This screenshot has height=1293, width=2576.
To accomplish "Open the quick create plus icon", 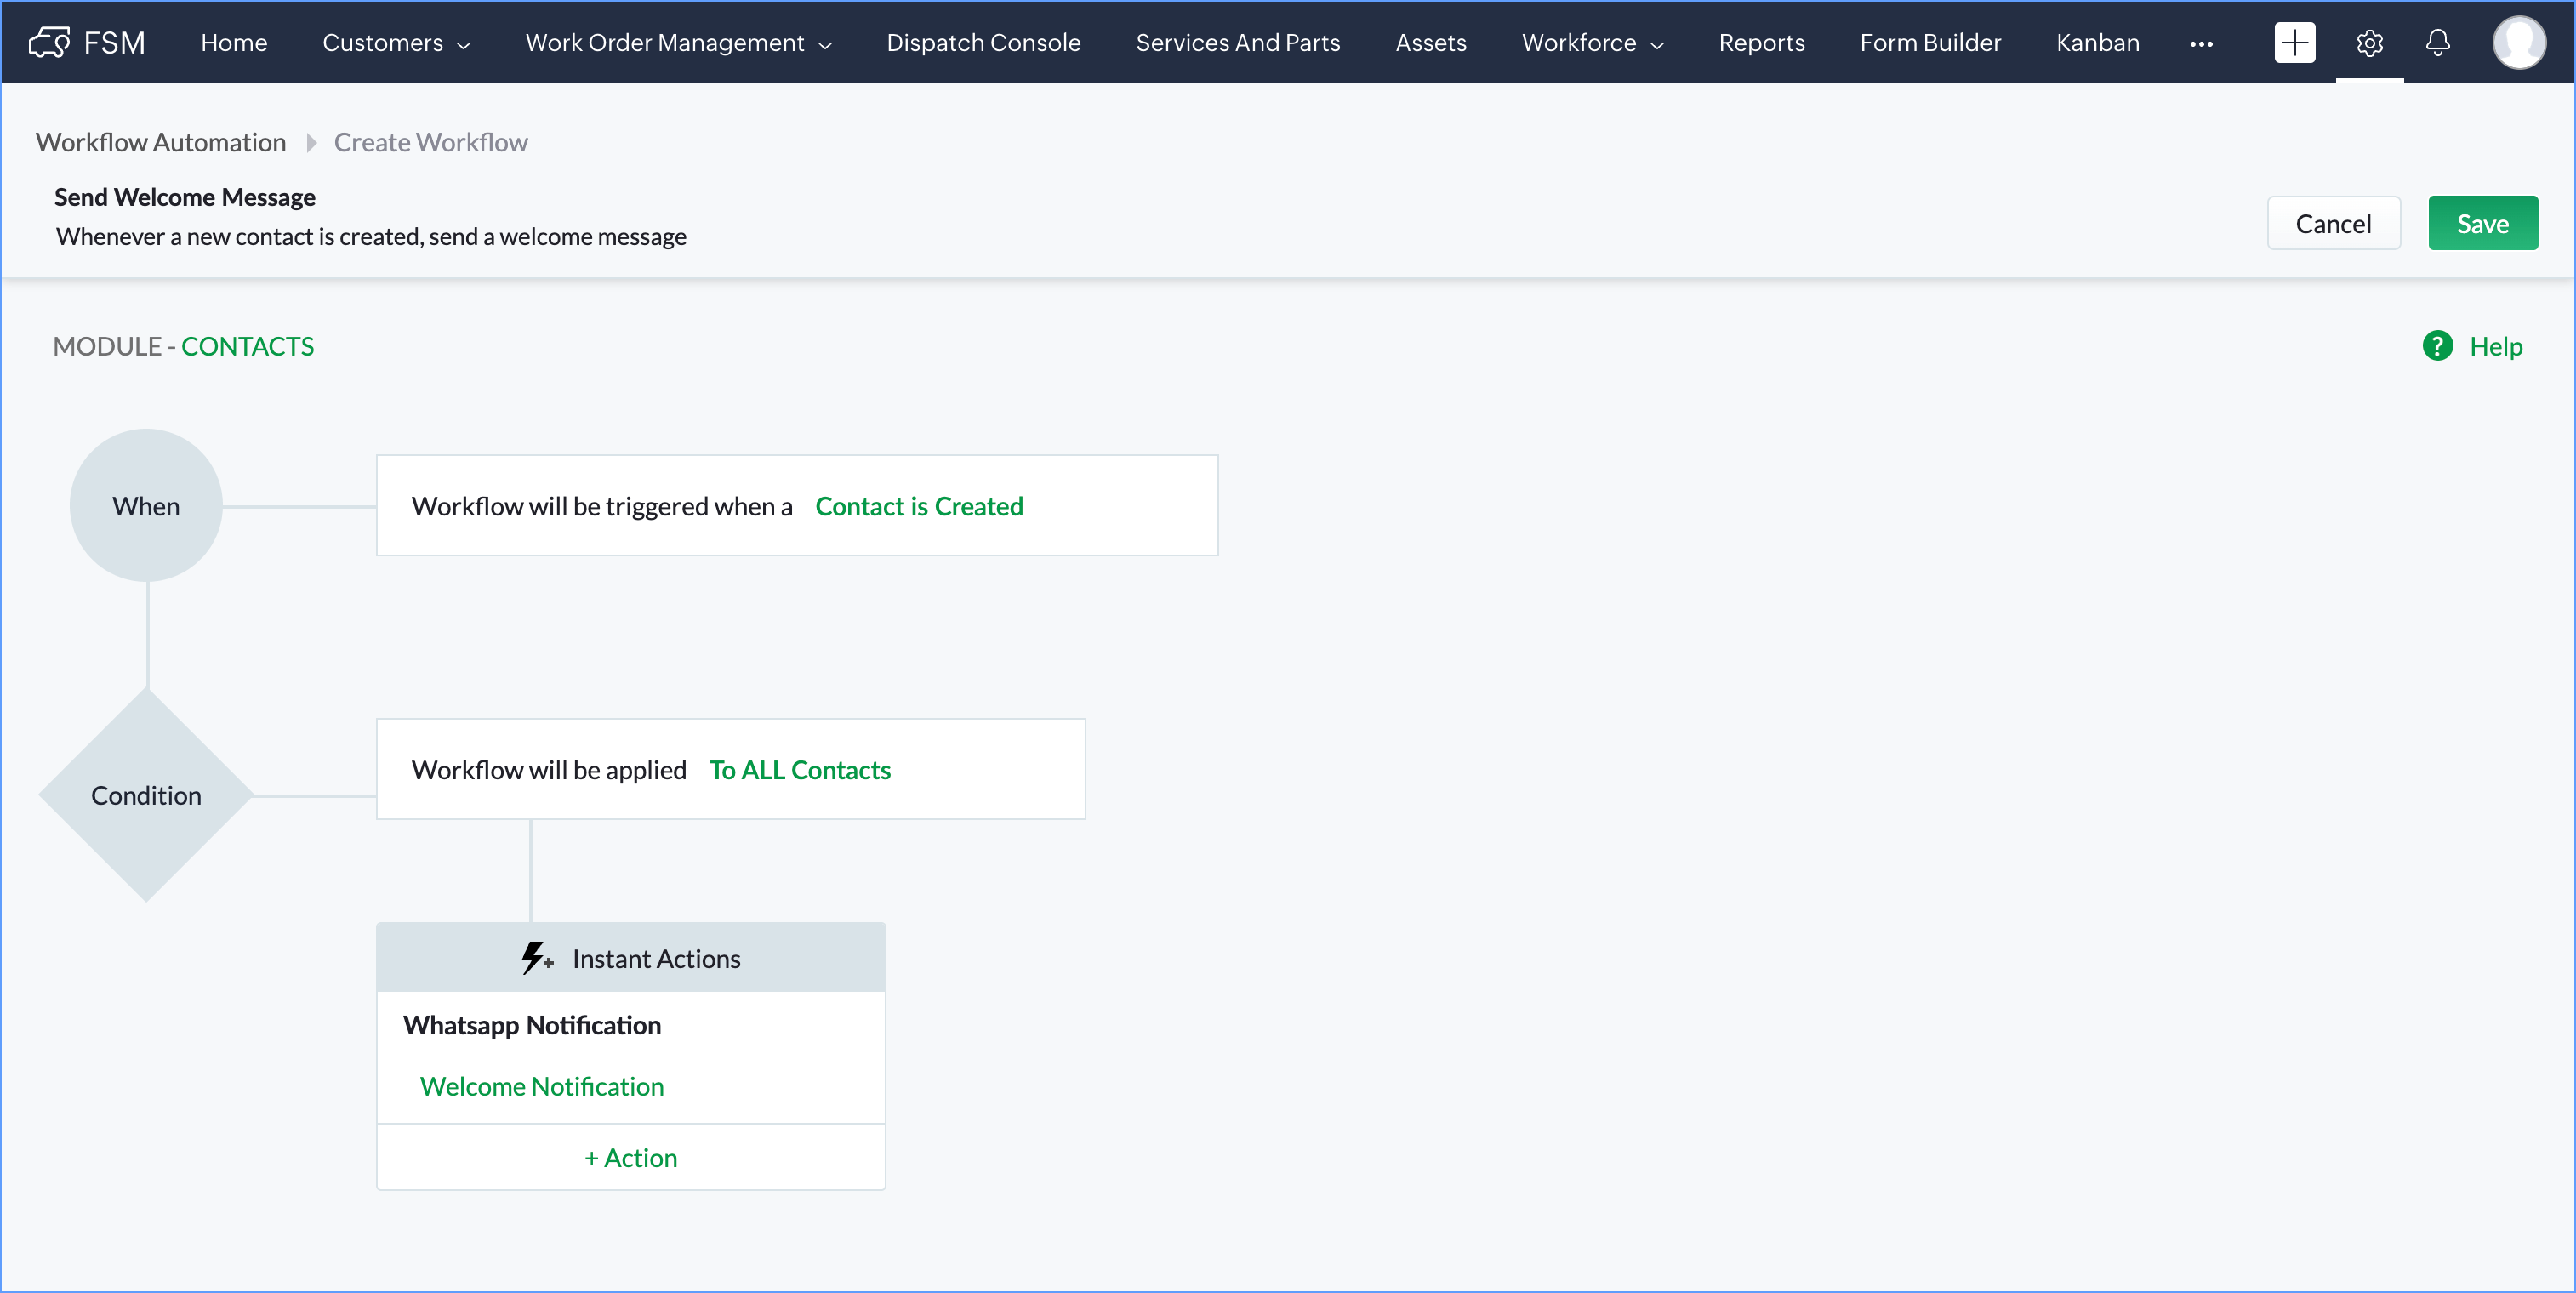I will point(2294,42).
